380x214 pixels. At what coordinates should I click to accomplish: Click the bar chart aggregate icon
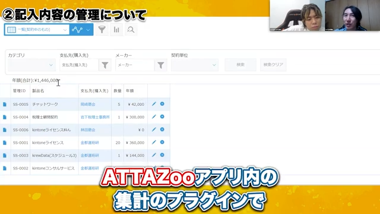coord(116,30)
